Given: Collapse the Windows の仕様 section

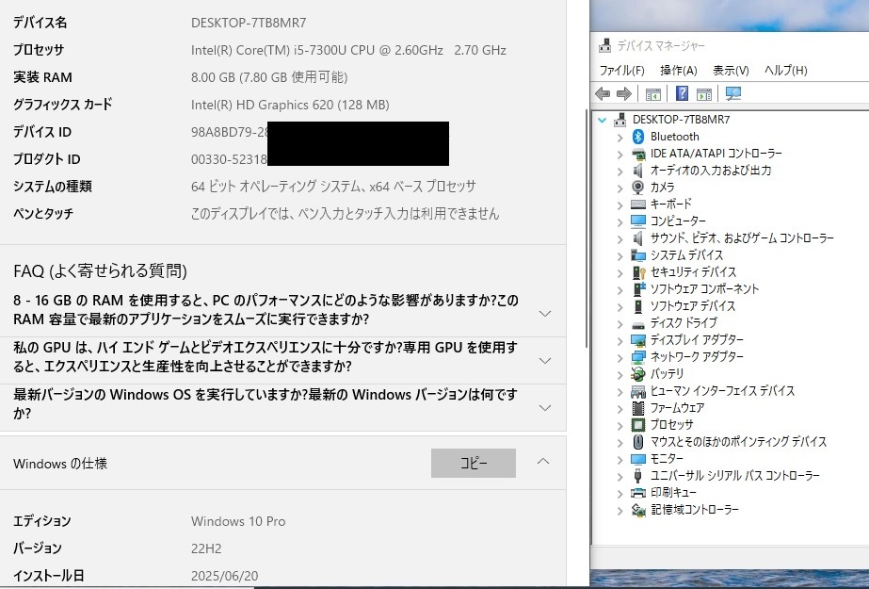Looking at the screenshot, I should [543, 462].
